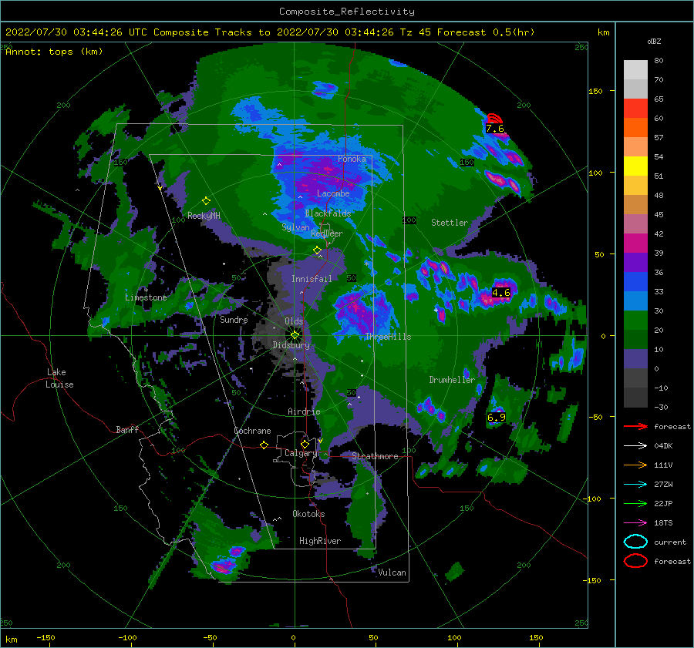Click the red forecast arrow in legend

635,426
